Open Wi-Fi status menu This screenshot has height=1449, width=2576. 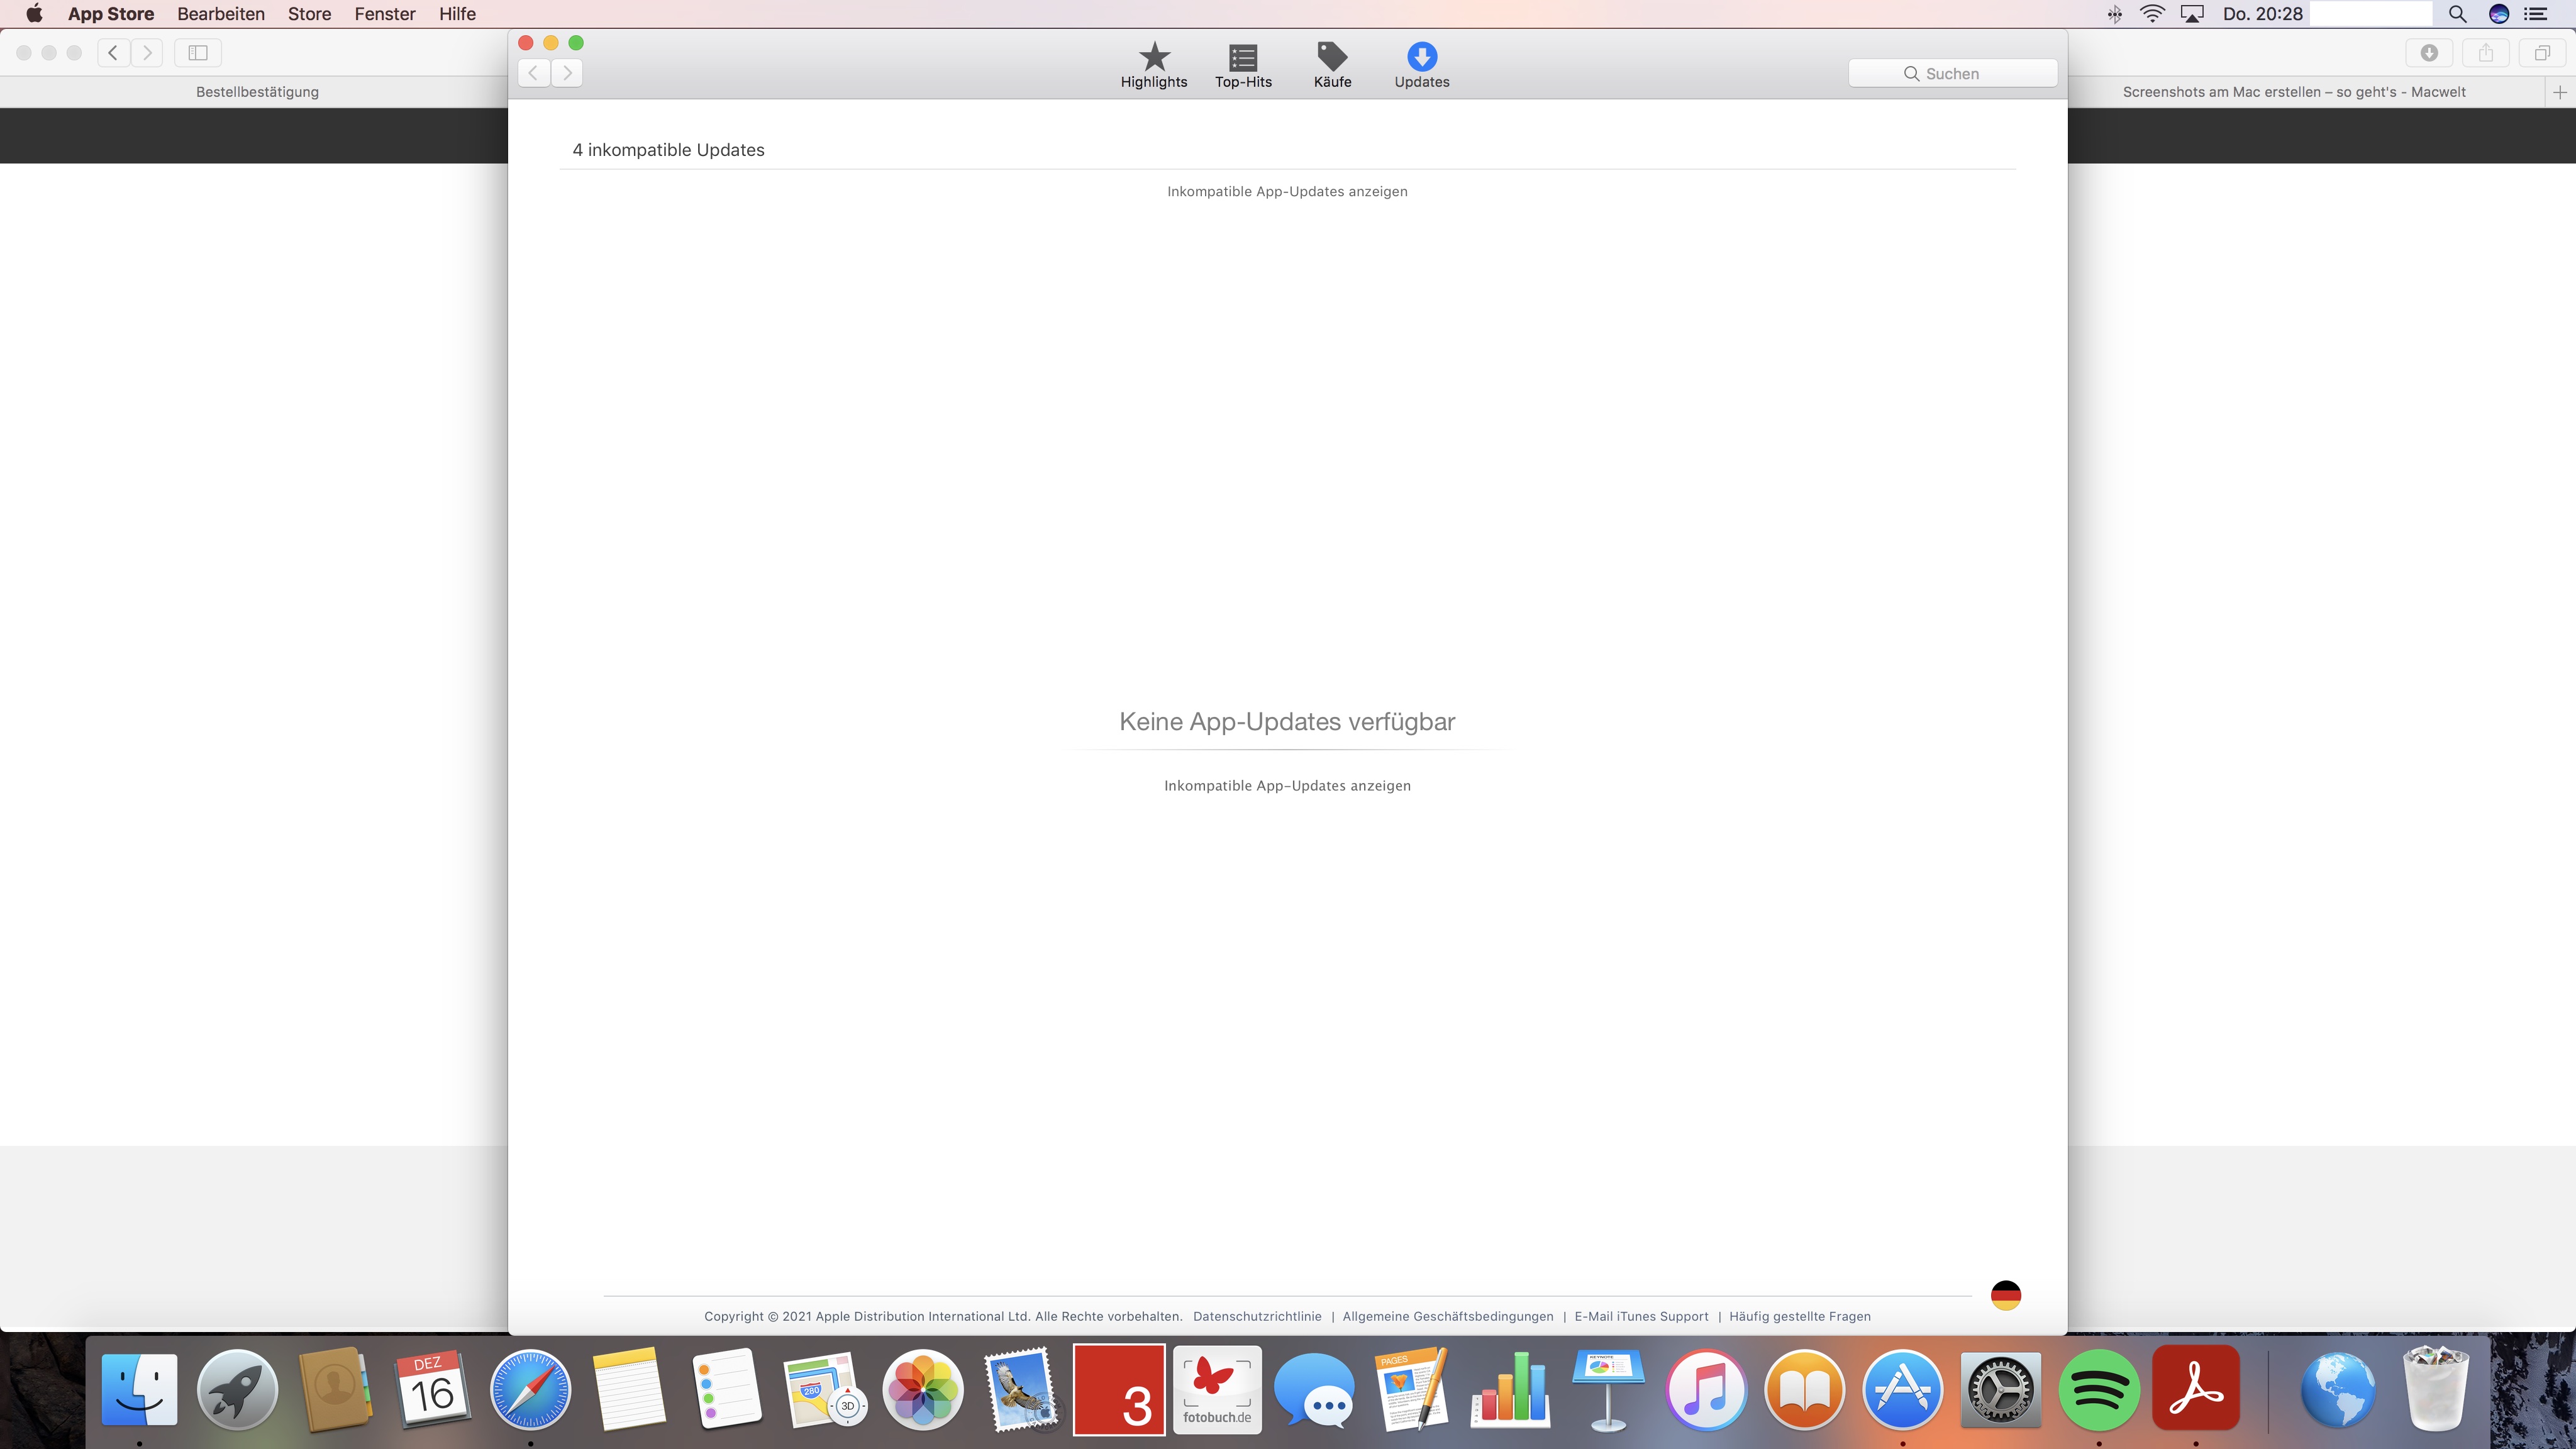2152,14
